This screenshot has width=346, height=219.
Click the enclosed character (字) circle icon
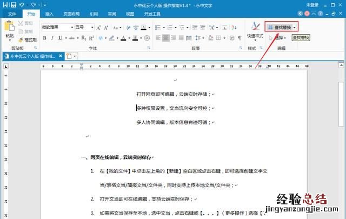147,38
